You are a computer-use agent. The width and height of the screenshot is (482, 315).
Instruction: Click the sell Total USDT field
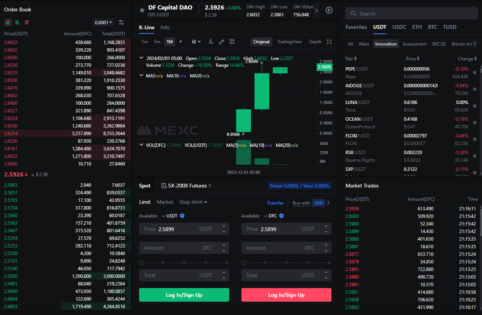286,275
